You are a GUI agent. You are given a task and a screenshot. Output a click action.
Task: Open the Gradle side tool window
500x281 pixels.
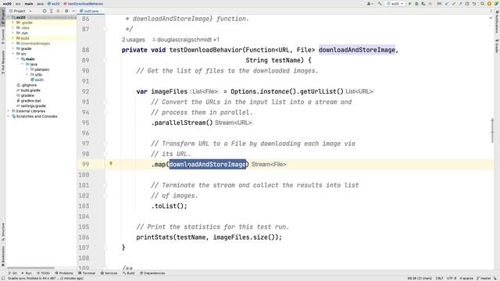[497, 46]
